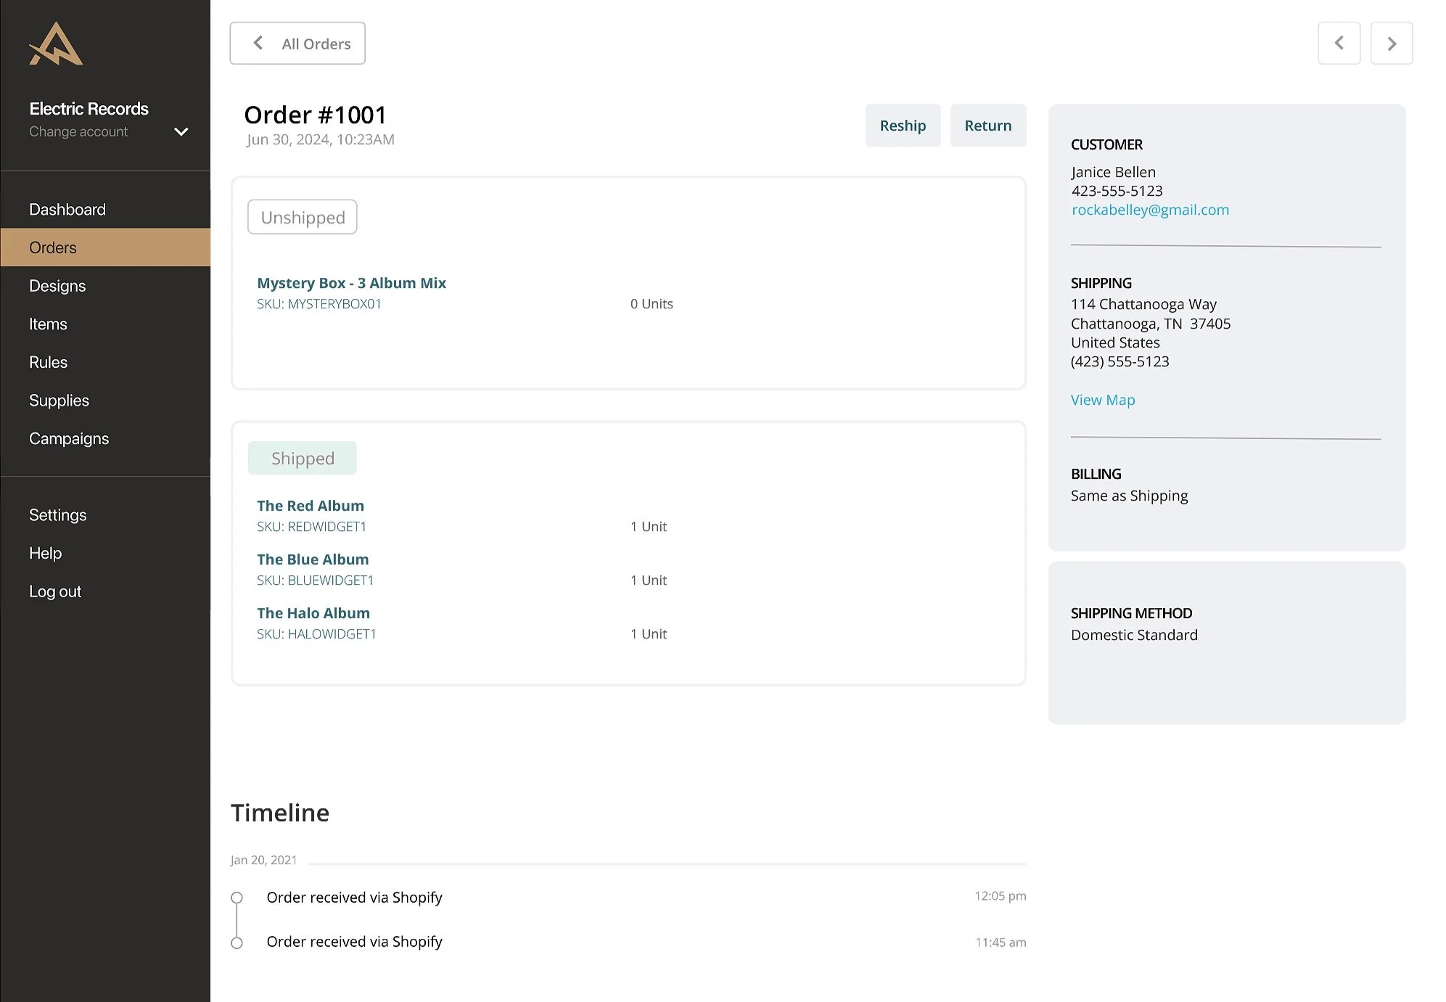Expand the Change account dropdown chevron
This screenshot has height=1002, width=1446.
click(181, 132)
